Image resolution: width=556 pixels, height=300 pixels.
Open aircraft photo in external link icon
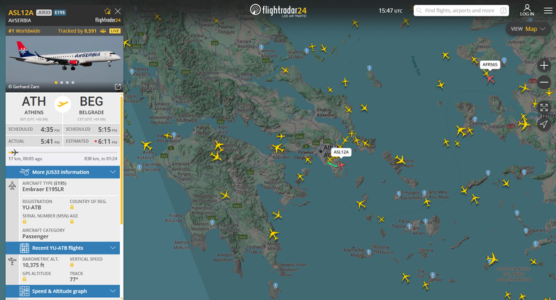[118, 87]
